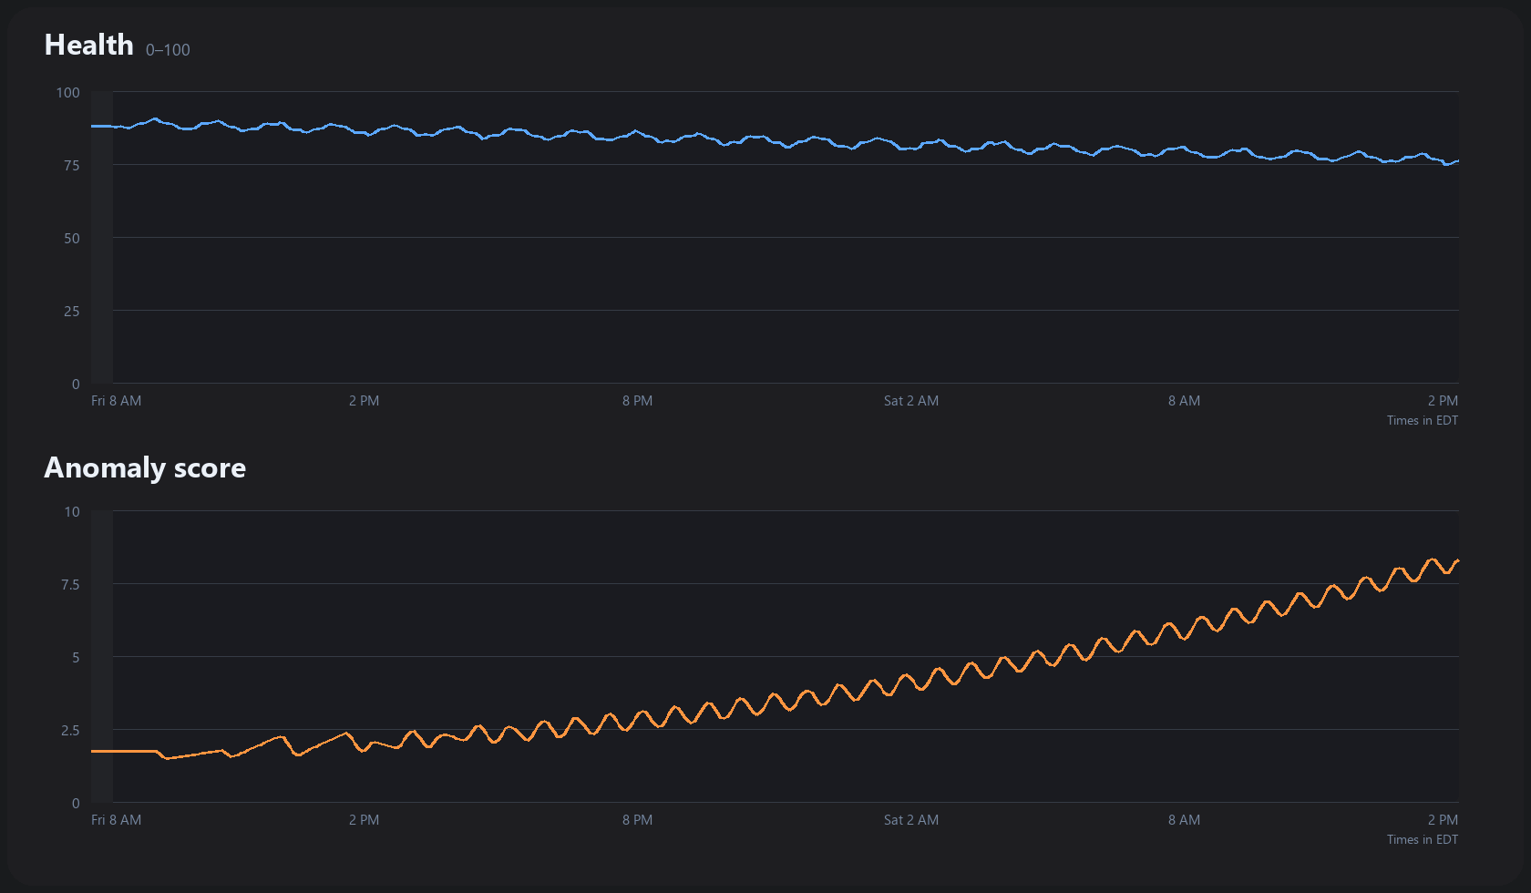The image size is (1531, 893).
Task: Click the blue Health line's final data point
Action: click(1458, 161)
